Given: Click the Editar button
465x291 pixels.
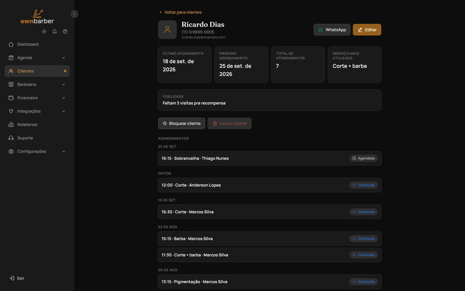Looking at the screenshot, I should click(367, 30).
